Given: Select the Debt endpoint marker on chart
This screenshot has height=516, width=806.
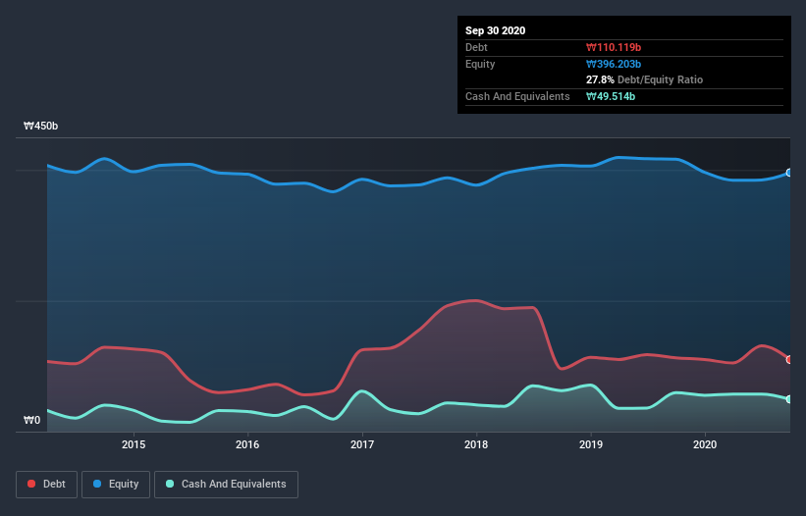Looking at the screenshot, I should click(789, 359).
